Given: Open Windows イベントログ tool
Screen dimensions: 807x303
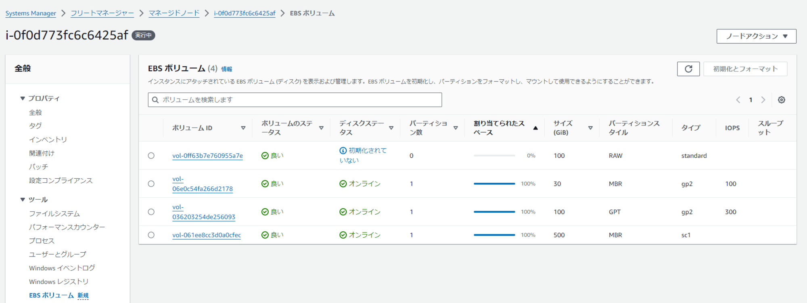Looking at the screenshot, I should (x=62, y=268).
